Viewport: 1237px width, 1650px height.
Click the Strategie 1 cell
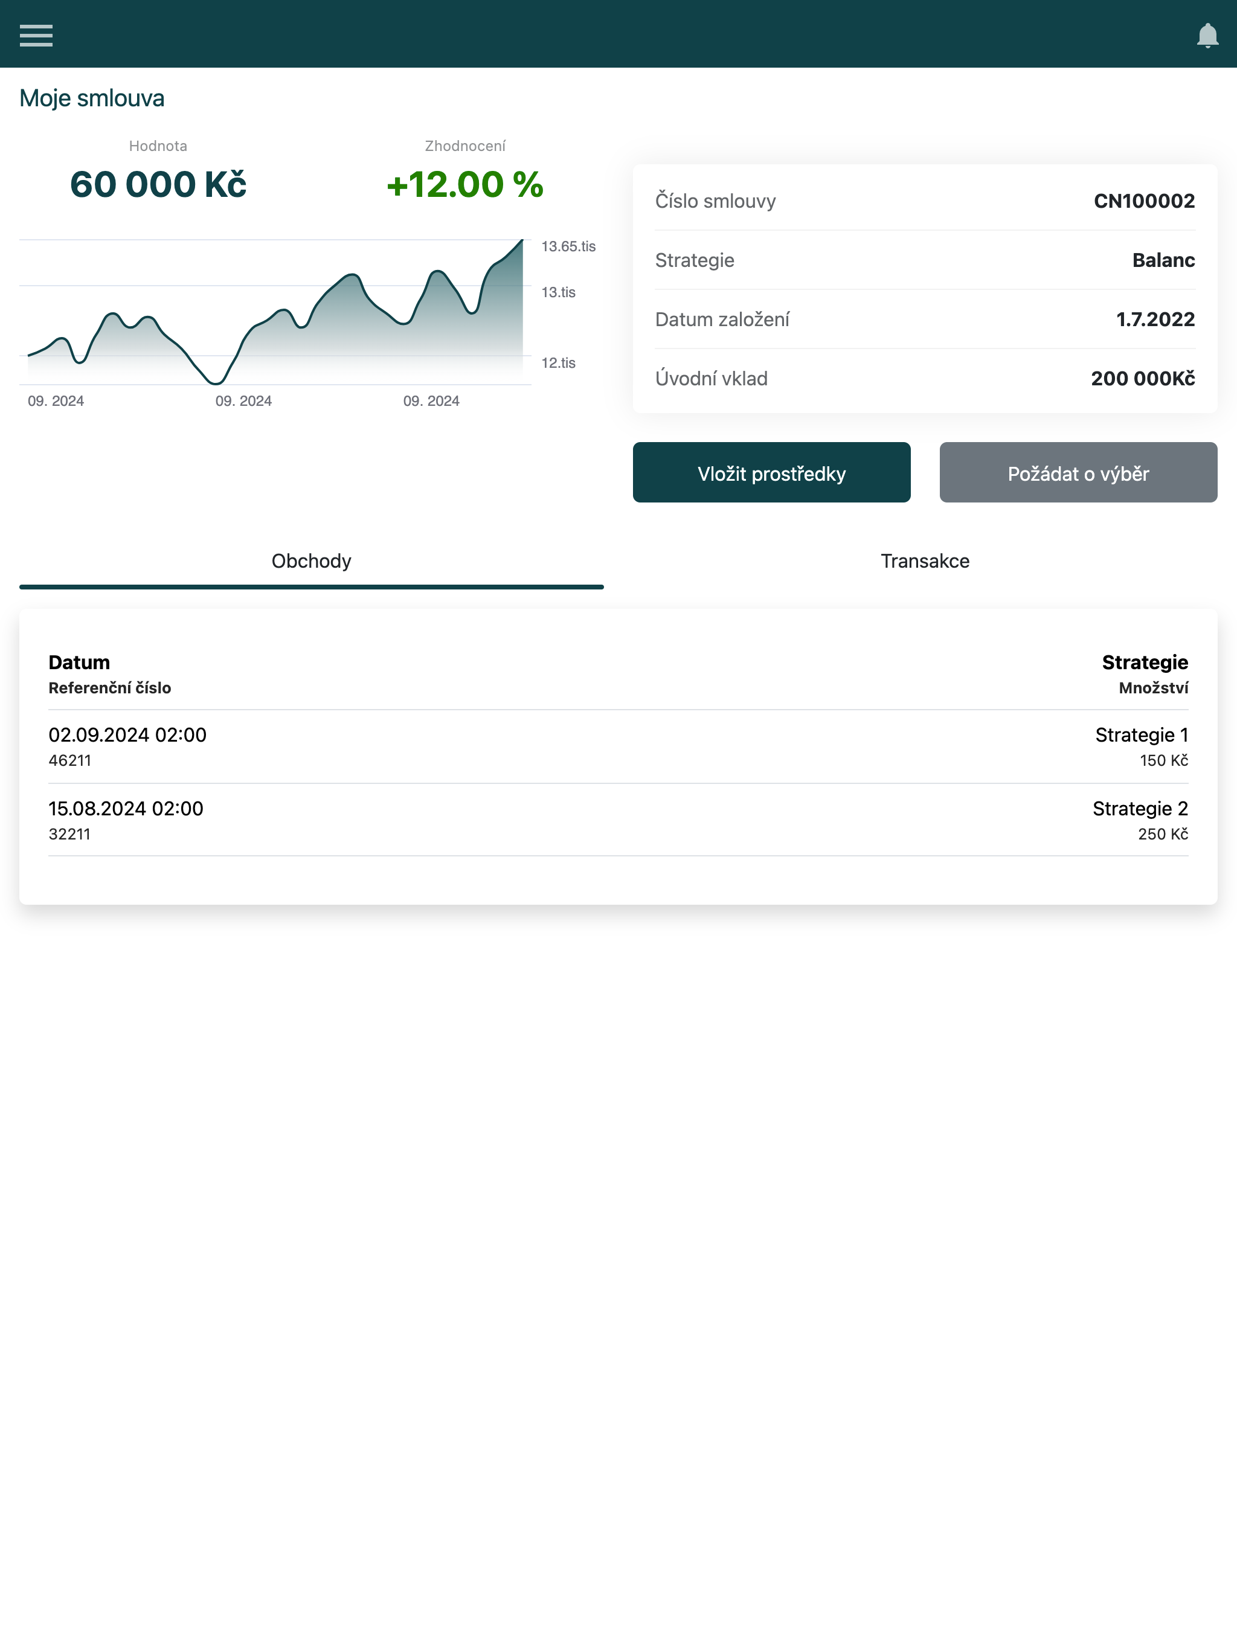point(1142,735)
